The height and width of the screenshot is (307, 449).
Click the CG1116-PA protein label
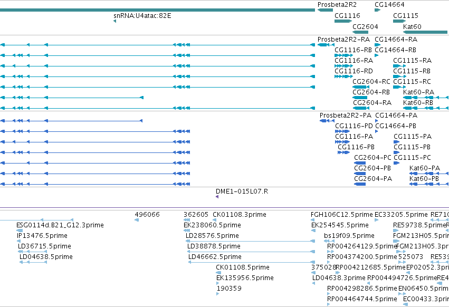[354, 137]
